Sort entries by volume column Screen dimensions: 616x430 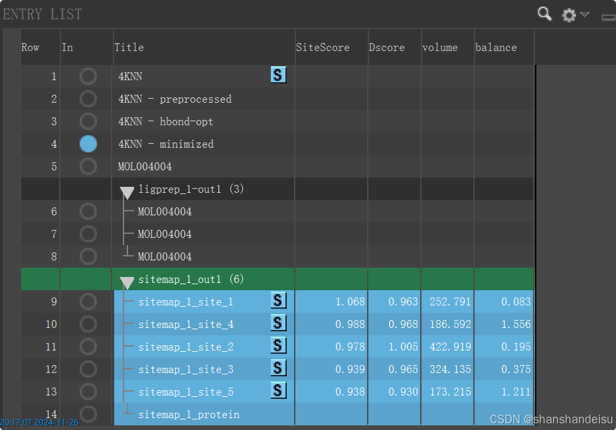(x=440, y=48)
